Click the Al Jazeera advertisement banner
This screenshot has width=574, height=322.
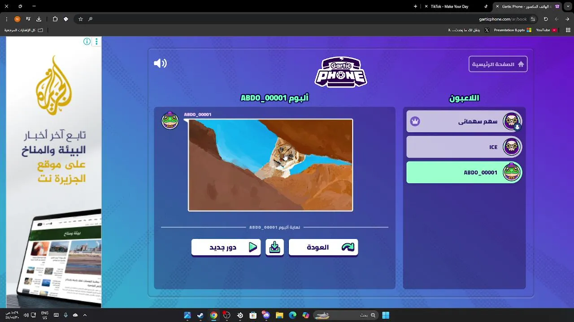click(54, 172)
